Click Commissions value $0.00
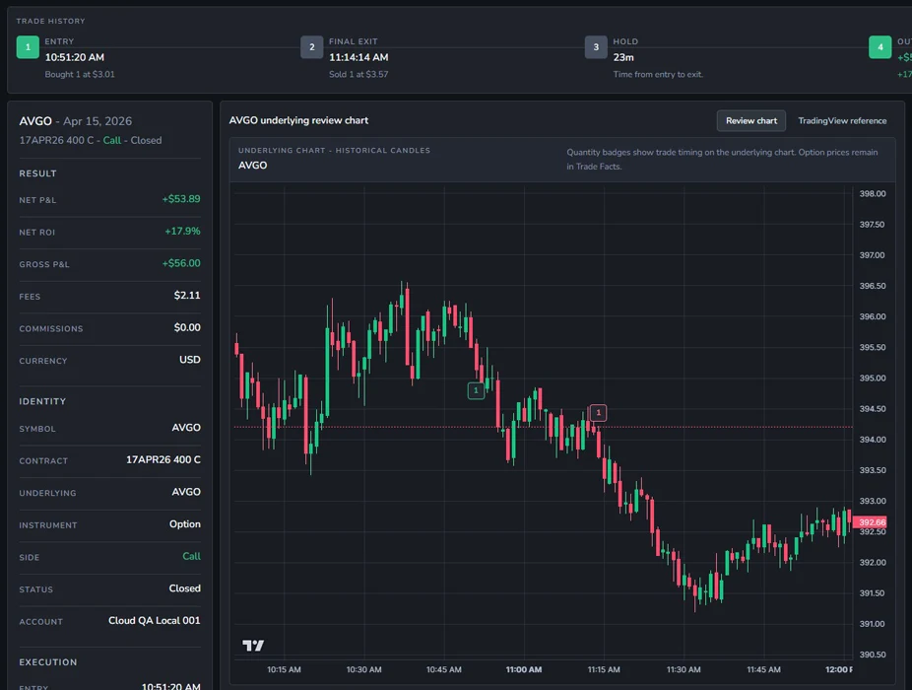 pos(187,327)
